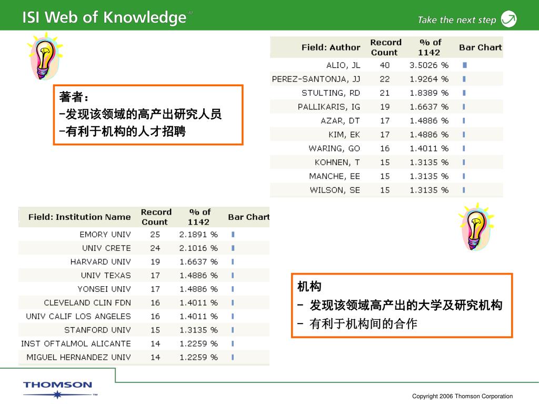Click the bar chart mark for ALIO, JL
The image size is (539, 404).
click(465, 65)
